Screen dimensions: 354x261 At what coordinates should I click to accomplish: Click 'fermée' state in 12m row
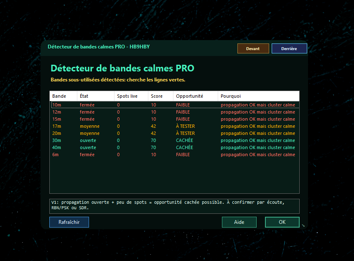pyautogui.click(x=87, y=112)
